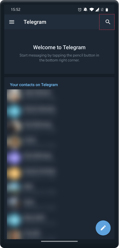Open the hamburger navigation menu
The height and width of the screenshot is (248, 119).
(x=12, y=22)
